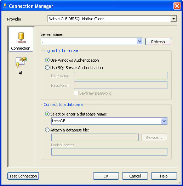This screenshot has width=183, height=186.
Task: Click the Logical name input field
Action: 109,152
